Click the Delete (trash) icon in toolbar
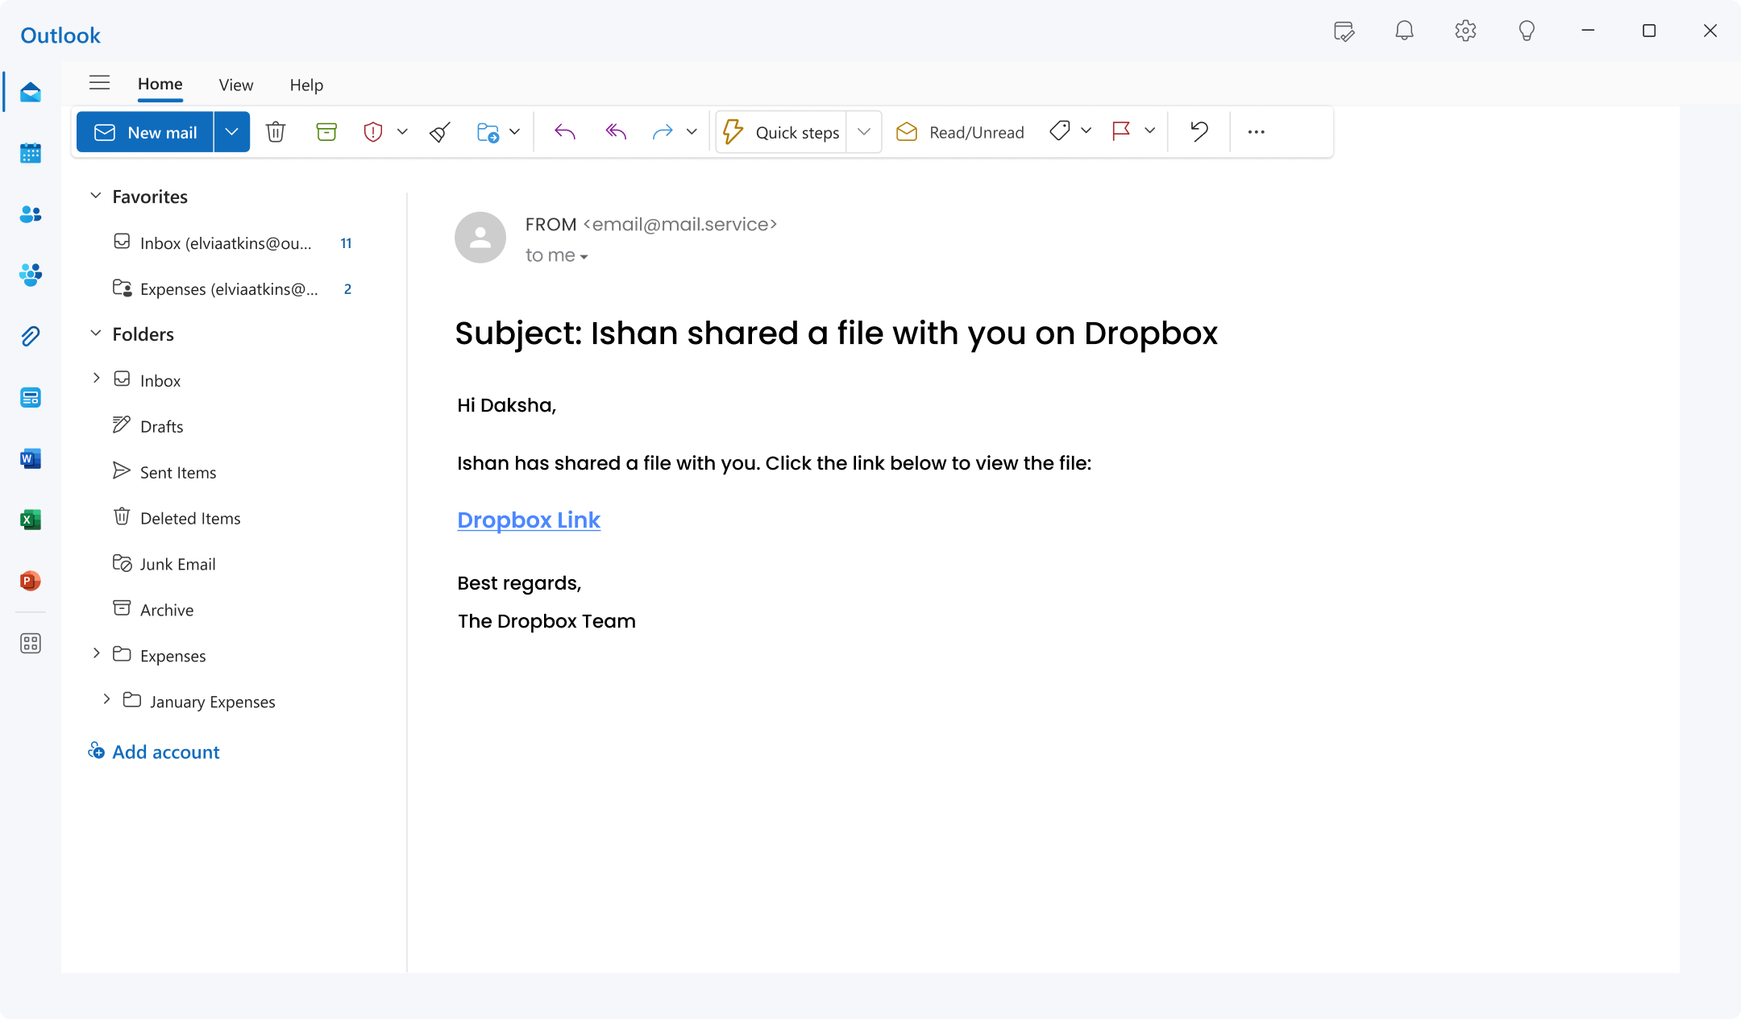 [x=276, y=131]
